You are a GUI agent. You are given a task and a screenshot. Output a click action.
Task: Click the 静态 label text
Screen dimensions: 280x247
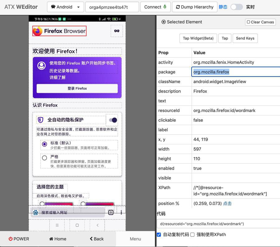pyautogui.click(x=223, y=7)
